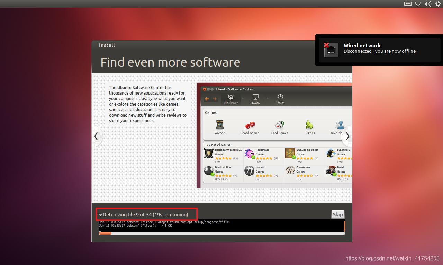Click the SuperTux 2 penguin icon
The image size is (443, 265).
coord(331,154)
